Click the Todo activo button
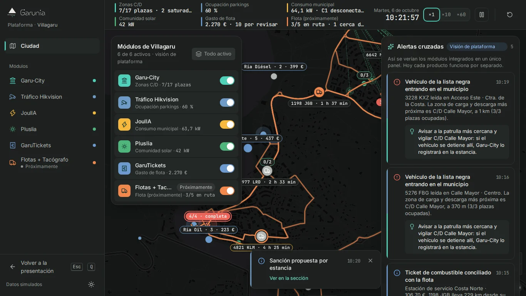 pos(213,54)
